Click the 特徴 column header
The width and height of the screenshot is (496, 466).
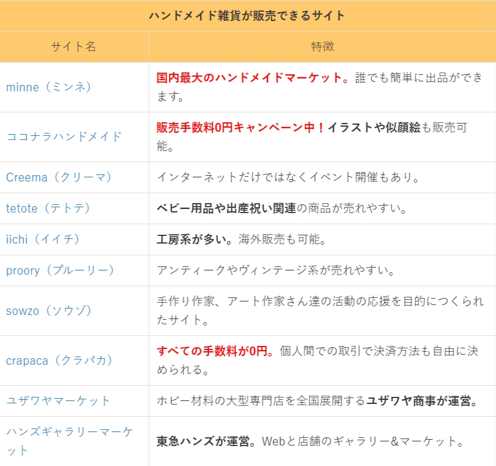click(322, 46)
